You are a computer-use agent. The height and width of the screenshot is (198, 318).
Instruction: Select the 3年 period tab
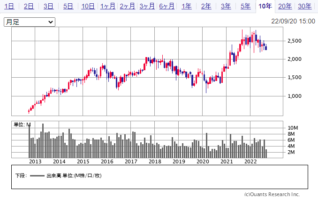[226, 6]
